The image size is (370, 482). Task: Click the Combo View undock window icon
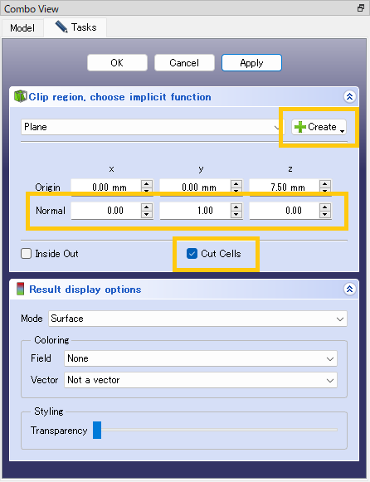pyautogui.click(x=361, y=8)
